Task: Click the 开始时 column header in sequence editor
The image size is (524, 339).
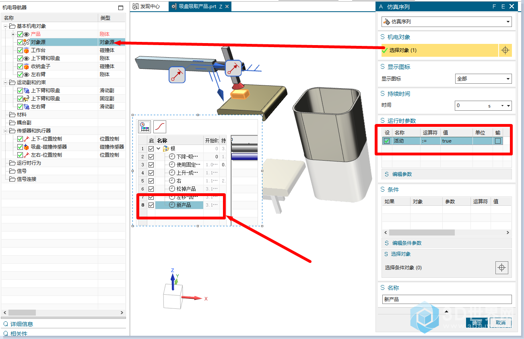Action: 212,141
